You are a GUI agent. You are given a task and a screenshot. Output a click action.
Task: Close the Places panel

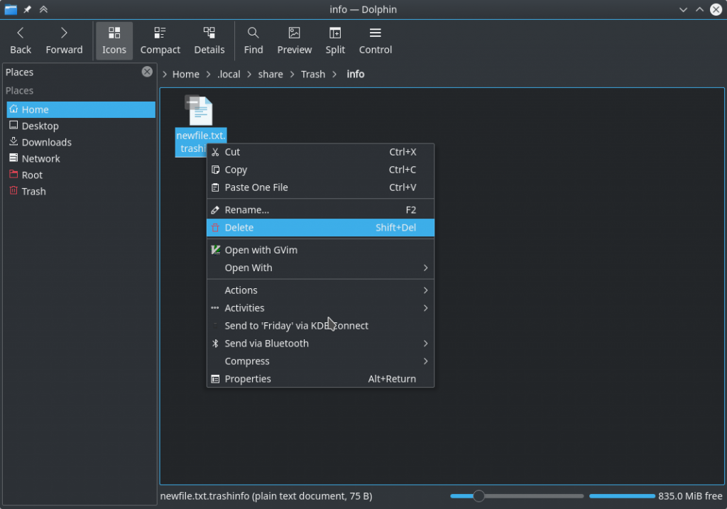click(147, 72)
